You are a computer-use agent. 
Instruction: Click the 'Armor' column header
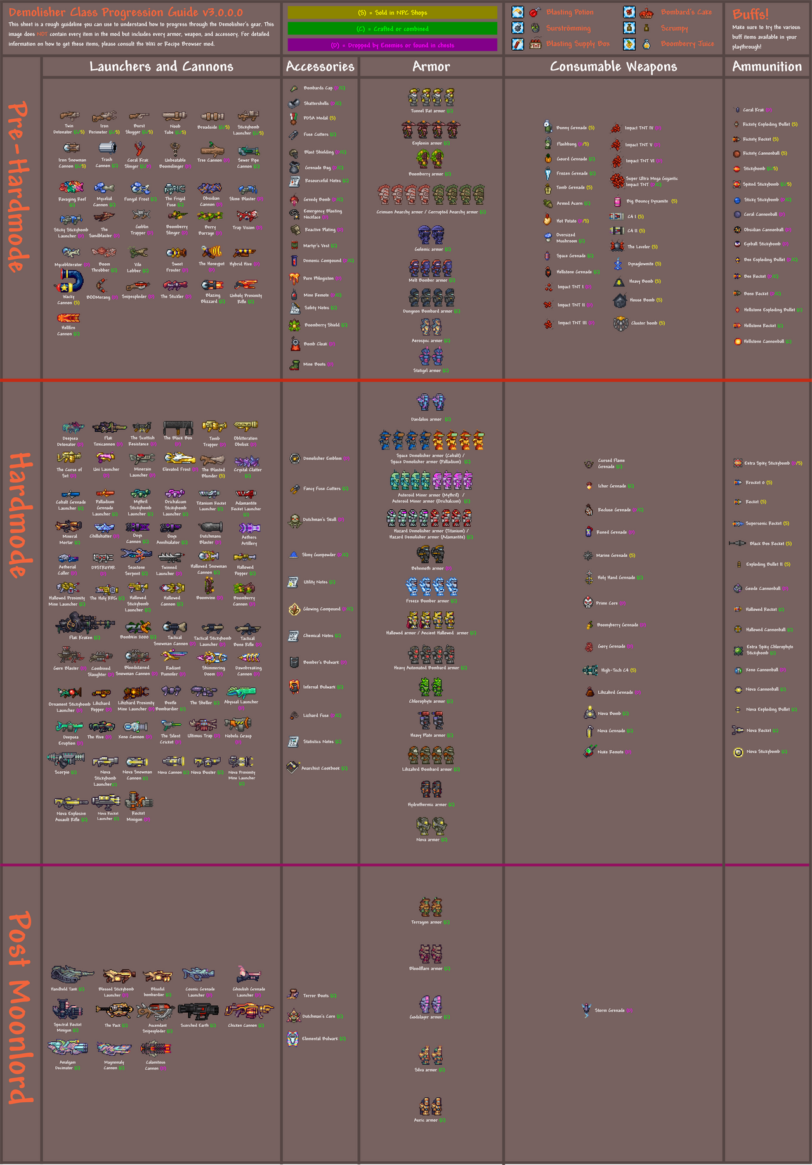point(431,67)
